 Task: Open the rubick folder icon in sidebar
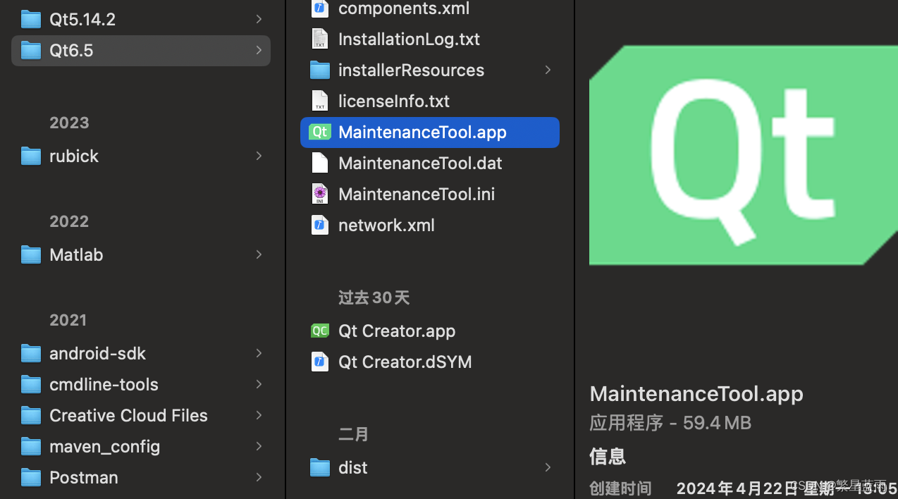31,156
